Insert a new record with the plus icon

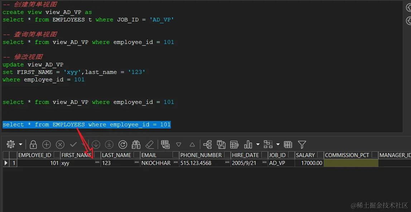point(47,144)
